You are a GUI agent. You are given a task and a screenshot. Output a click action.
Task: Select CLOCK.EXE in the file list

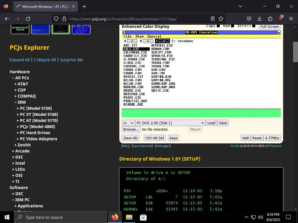(x=132, y=63)
